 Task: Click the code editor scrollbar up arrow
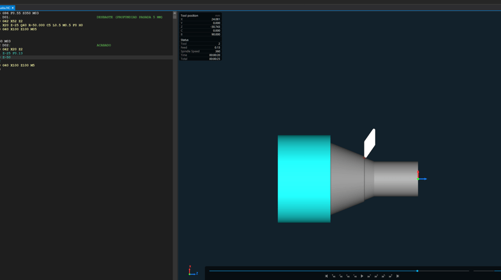tap(175, 13)
